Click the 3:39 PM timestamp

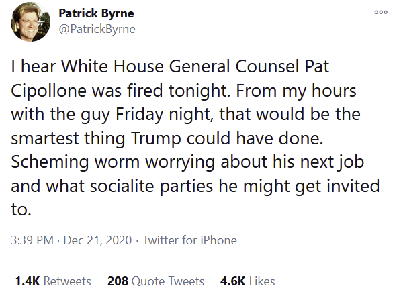[32, 240]
